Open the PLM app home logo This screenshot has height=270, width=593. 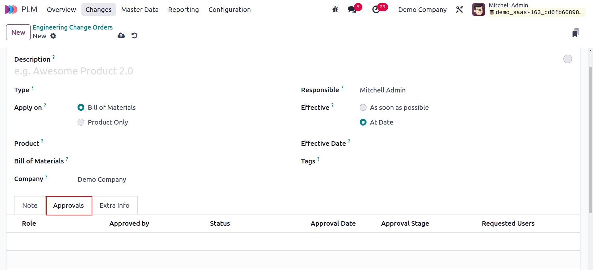coord(11,10)
